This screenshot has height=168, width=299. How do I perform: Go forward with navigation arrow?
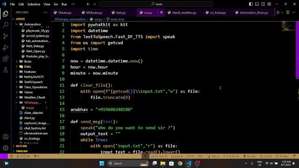94,4
